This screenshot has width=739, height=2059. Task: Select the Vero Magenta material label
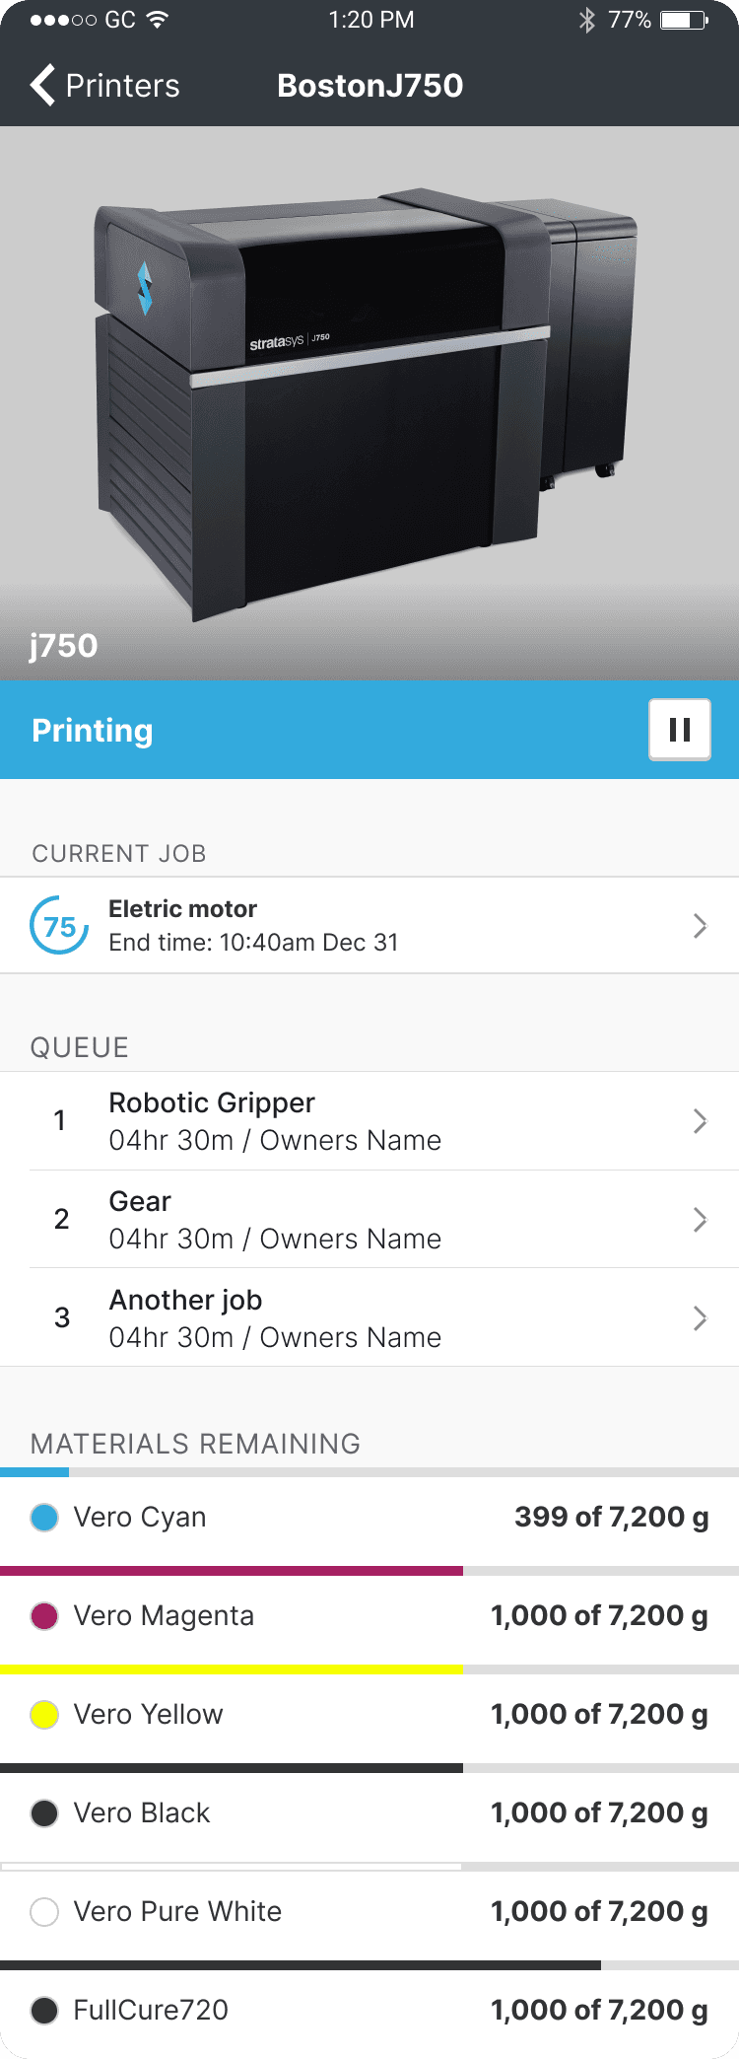click(x=164, y=1616)
